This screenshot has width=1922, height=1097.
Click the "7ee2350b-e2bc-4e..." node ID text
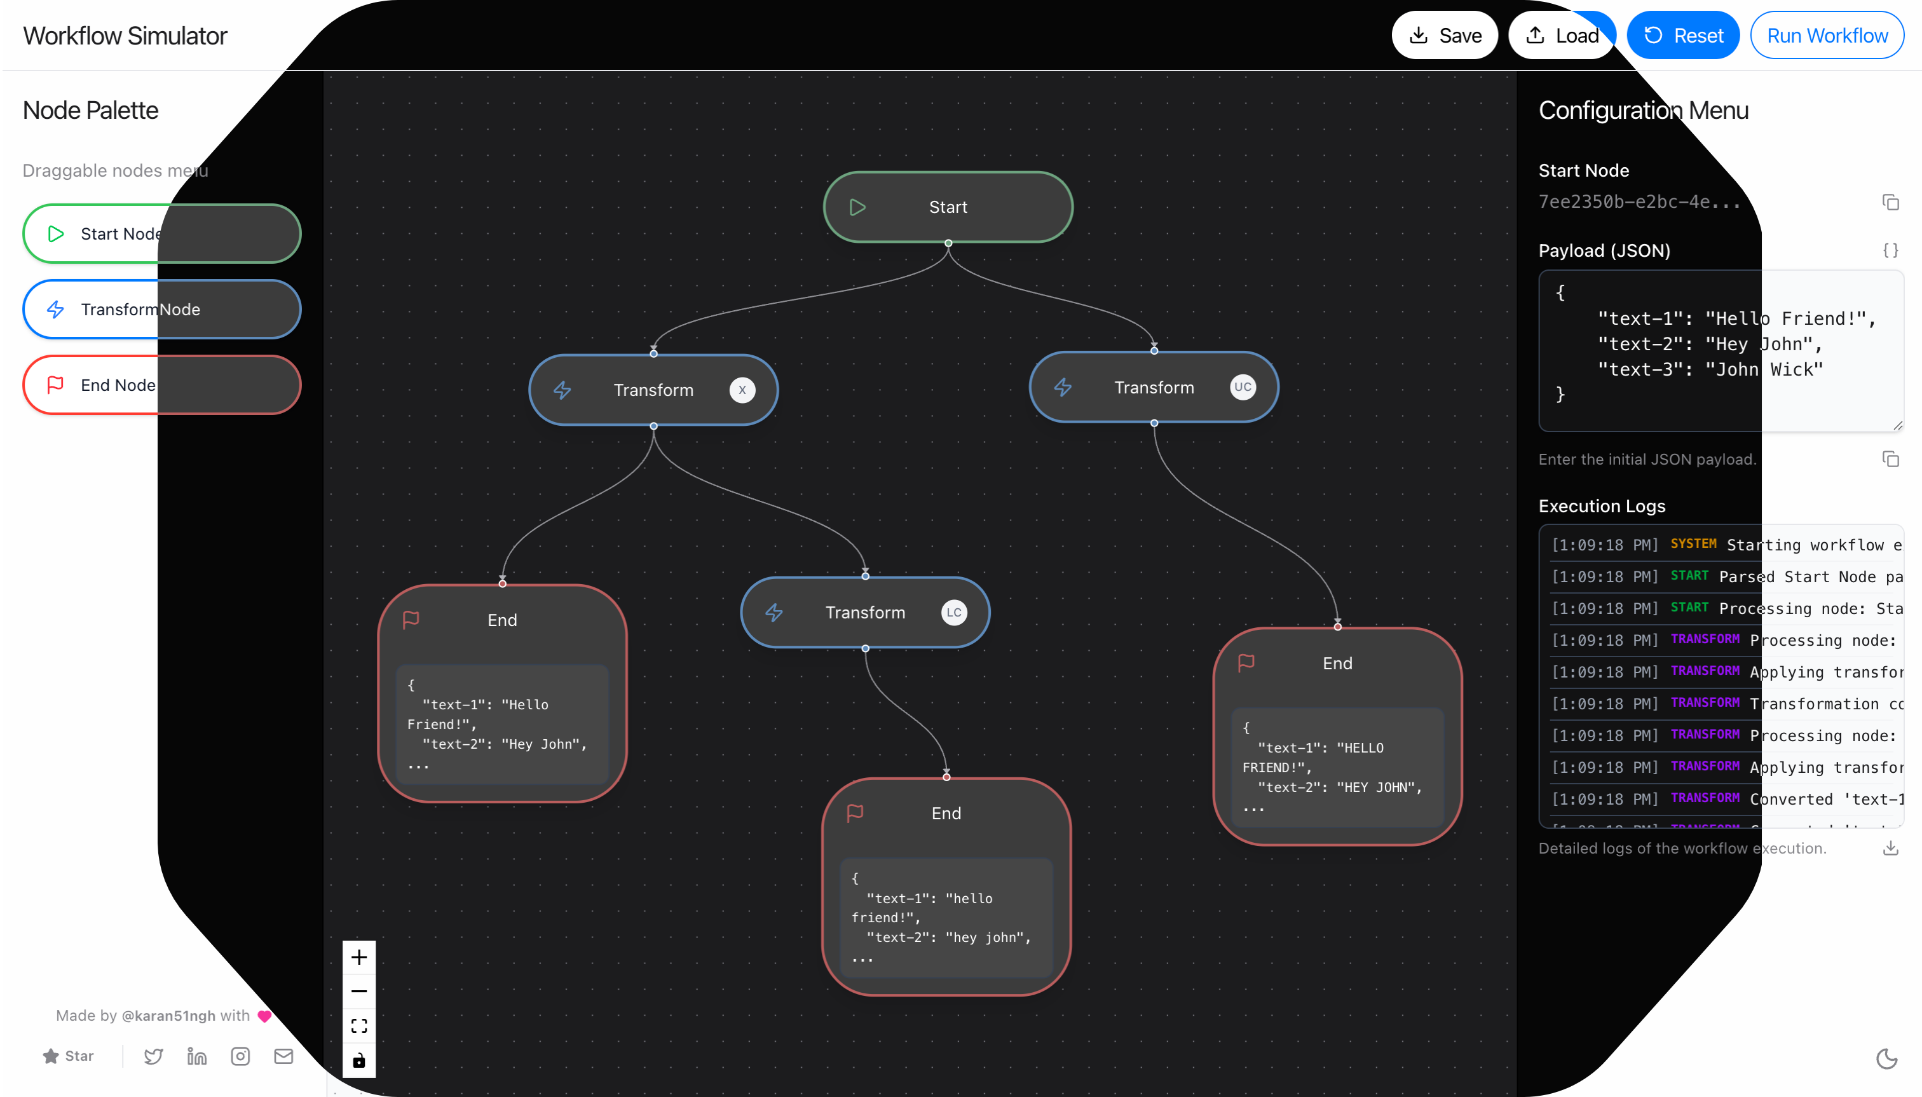[x=1639, y=202]
